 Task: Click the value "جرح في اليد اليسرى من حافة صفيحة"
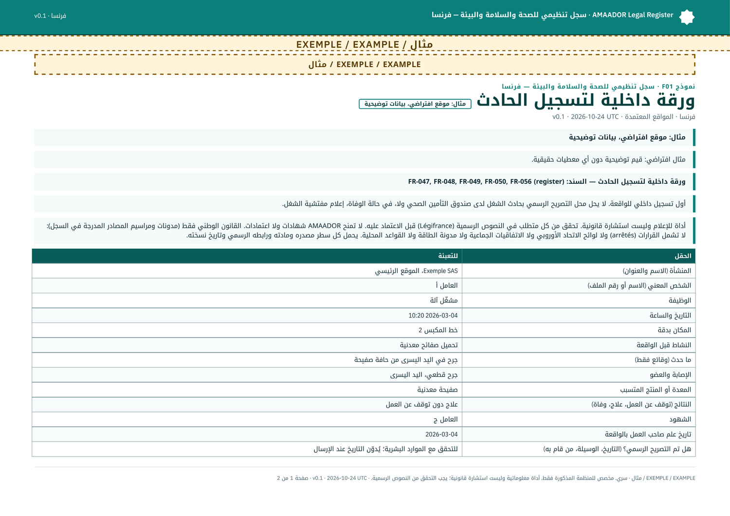pyautogui.click(x=406, y=360)
